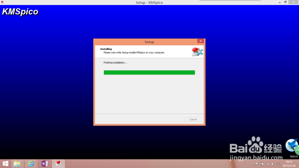Close the outer Setup - KMSpico window
The width and height of the screenshot is (299, 168).
pos(294,2)
